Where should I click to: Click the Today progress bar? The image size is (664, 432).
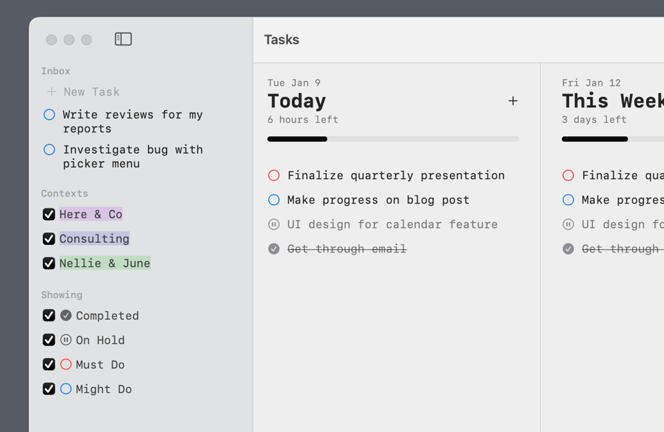(x=393, y=138)
